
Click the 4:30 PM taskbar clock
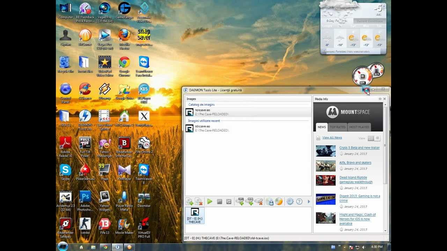pyautogui.click(x=377, y=247)
